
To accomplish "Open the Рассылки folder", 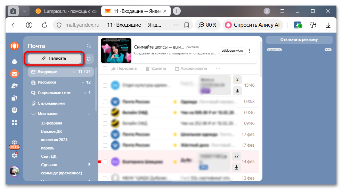I will click(x=47, y=83).
